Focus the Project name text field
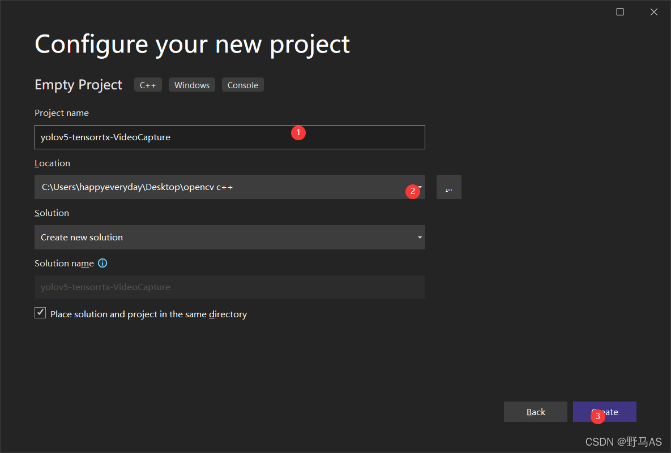This screenshot has height=453, width=671. pos(170,137)
